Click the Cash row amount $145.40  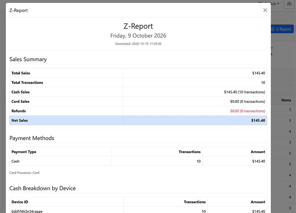point(258,161)
